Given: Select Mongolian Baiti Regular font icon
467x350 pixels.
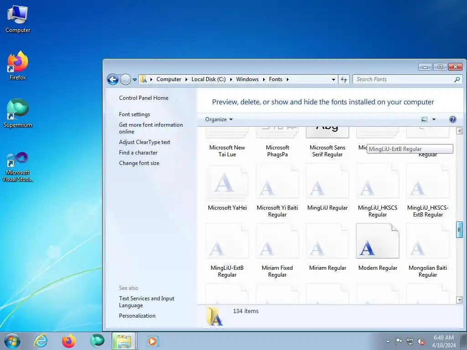Looking at the screenshot, I should point(428,242).
